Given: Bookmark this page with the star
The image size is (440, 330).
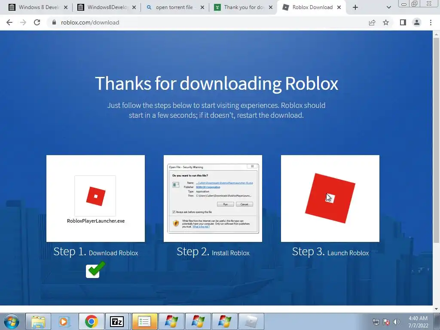Looking at the screenshot, I should [x=386, y=22].
